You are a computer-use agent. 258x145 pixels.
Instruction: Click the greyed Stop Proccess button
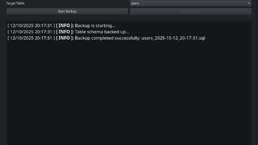191,11
